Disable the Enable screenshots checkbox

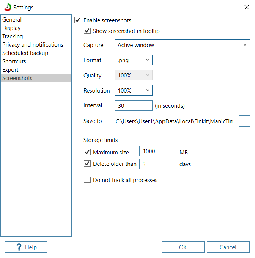(78, 20)
